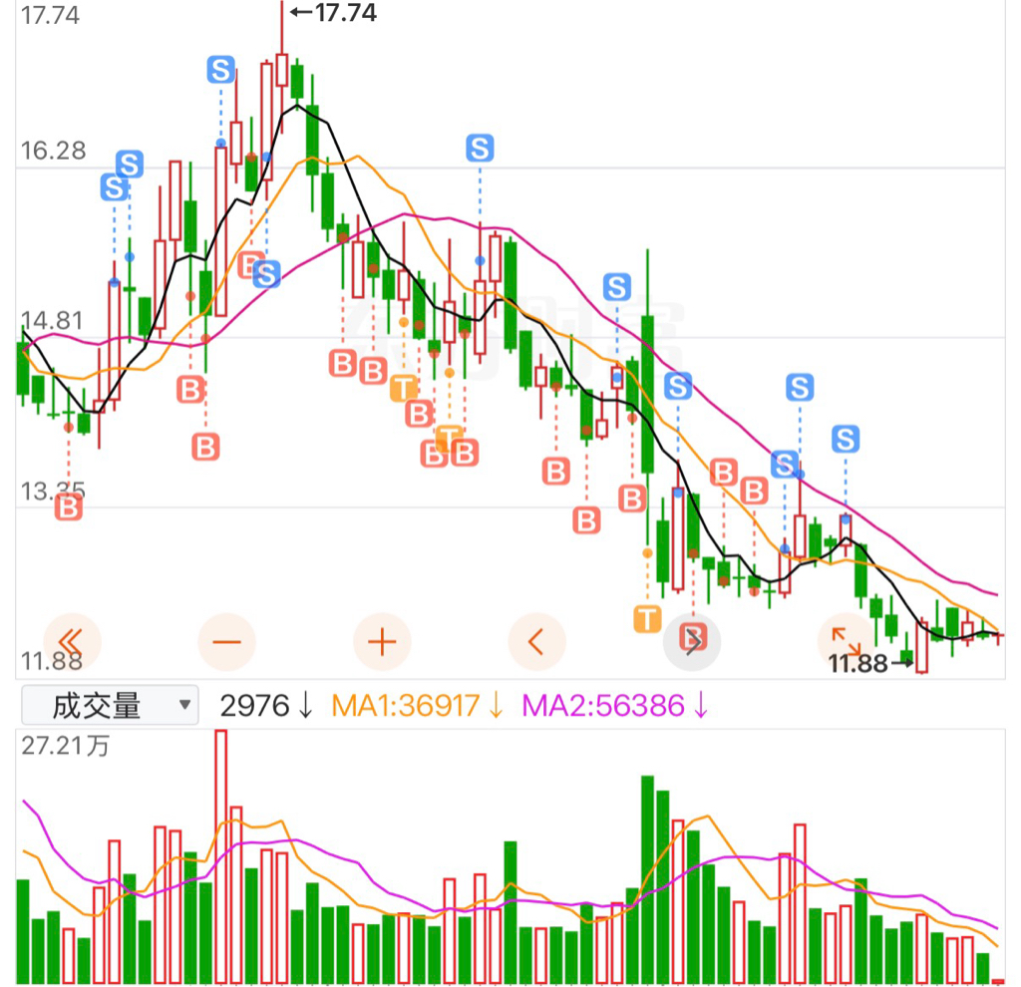
Task: Select the tallest red volume bar
Action: pyautogui.click(x=220, y=856)
